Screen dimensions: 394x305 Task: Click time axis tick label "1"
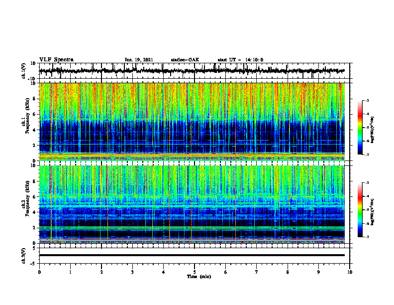click(x=70, y=272)
